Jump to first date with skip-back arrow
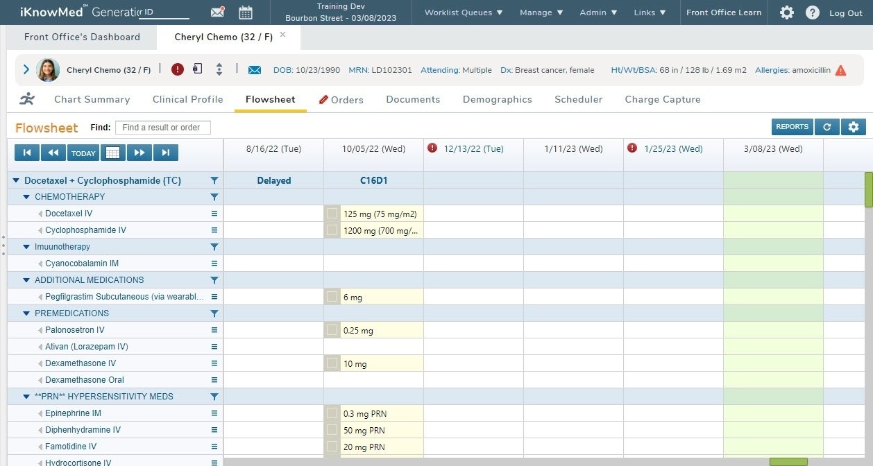The height and width of the screenshot is (466, 873). pos(26,153)
